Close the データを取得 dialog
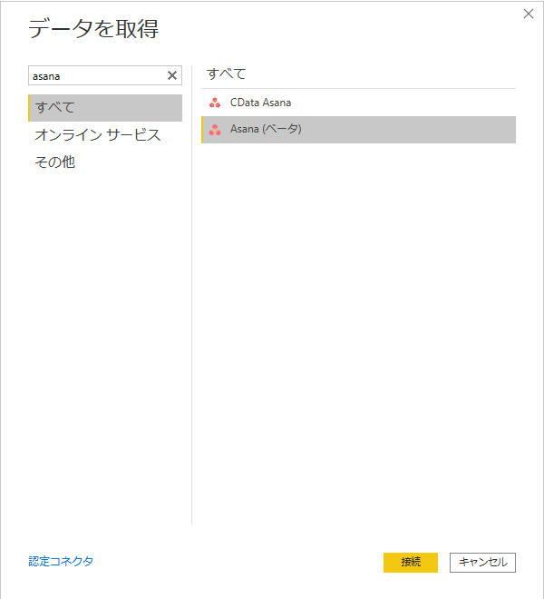The height and width of the screenshot is (599, 544). [529, 14]
